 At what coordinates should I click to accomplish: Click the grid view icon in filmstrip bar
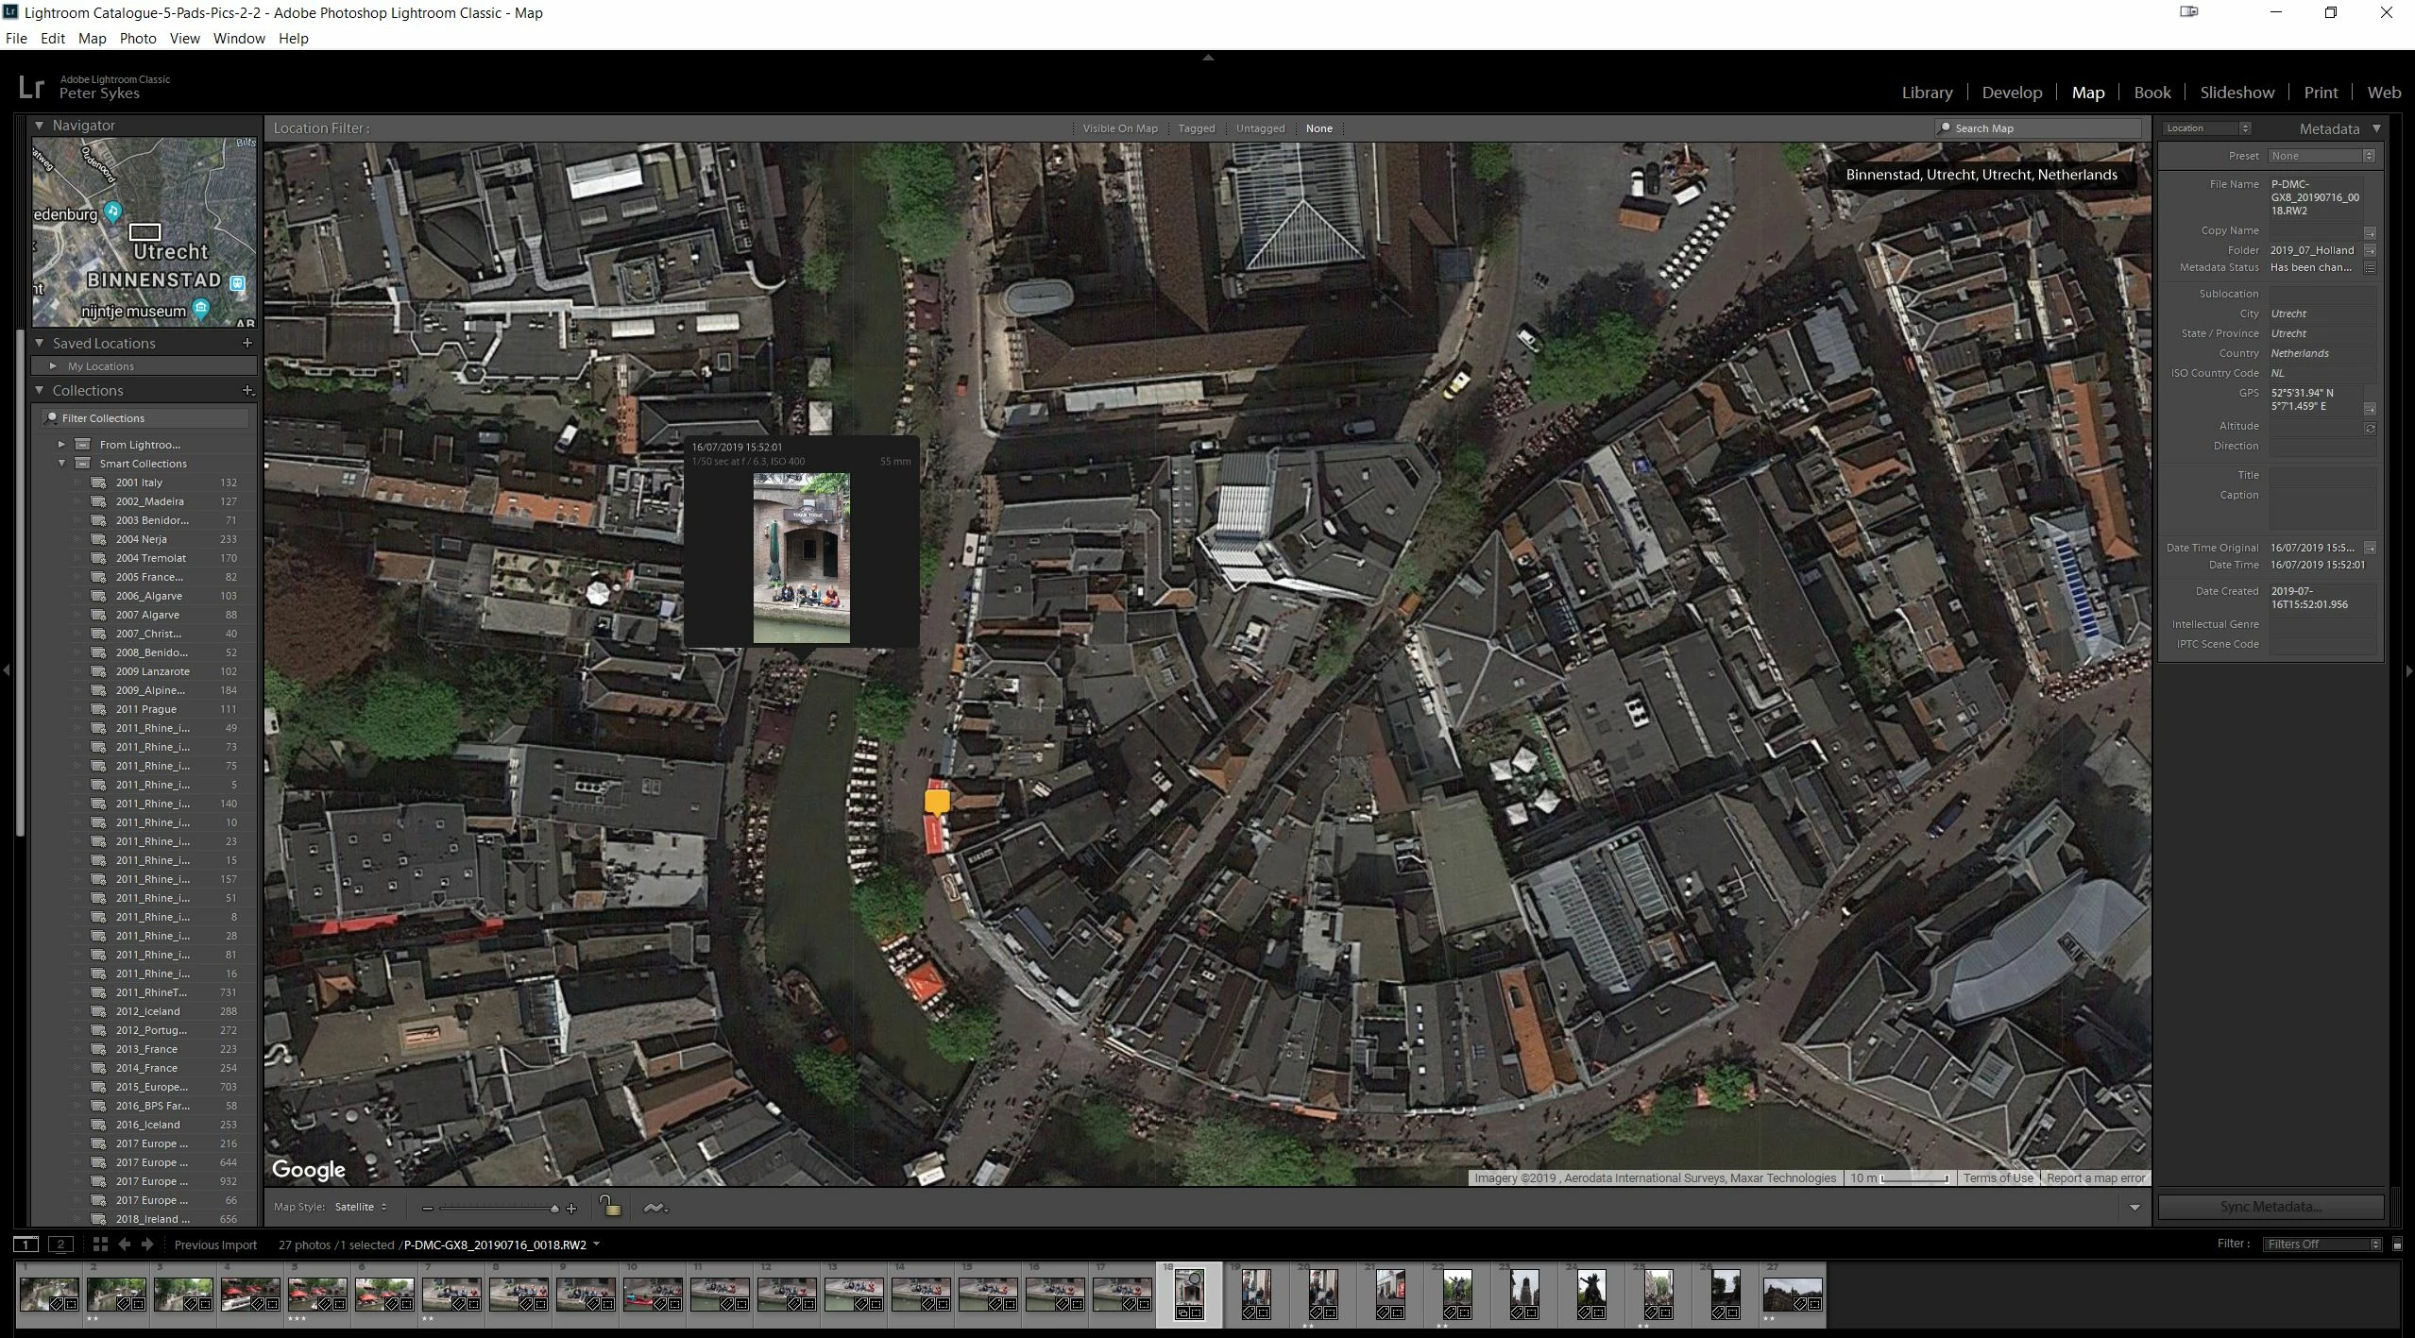click(x=100, y=1245)
